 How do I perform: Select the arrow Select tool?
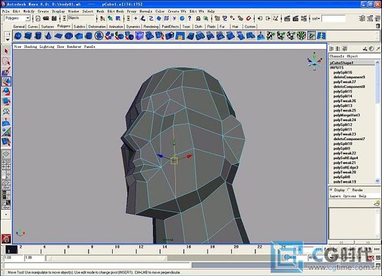6,52
